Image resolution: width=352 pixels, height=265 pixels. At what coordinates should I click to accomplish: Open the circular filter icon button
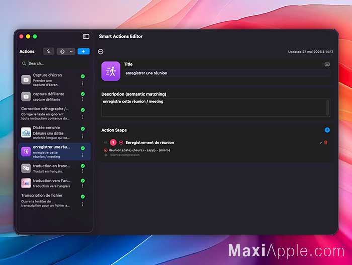(62, 52)
